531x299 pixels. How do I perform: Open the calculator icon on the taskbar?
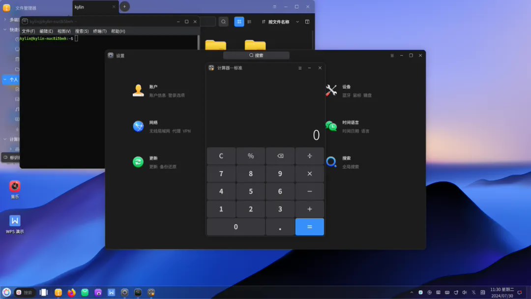point(151,292)
